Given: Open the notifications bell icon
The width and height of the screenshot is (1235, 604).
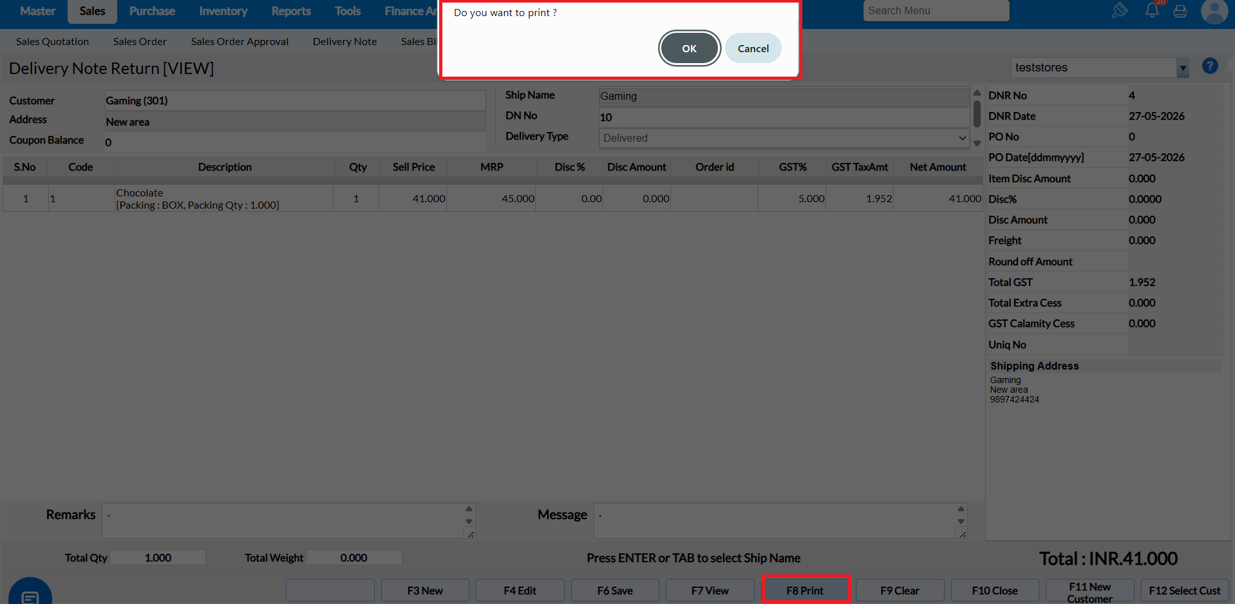Looking at the screenshot, I should point(1152,10).
